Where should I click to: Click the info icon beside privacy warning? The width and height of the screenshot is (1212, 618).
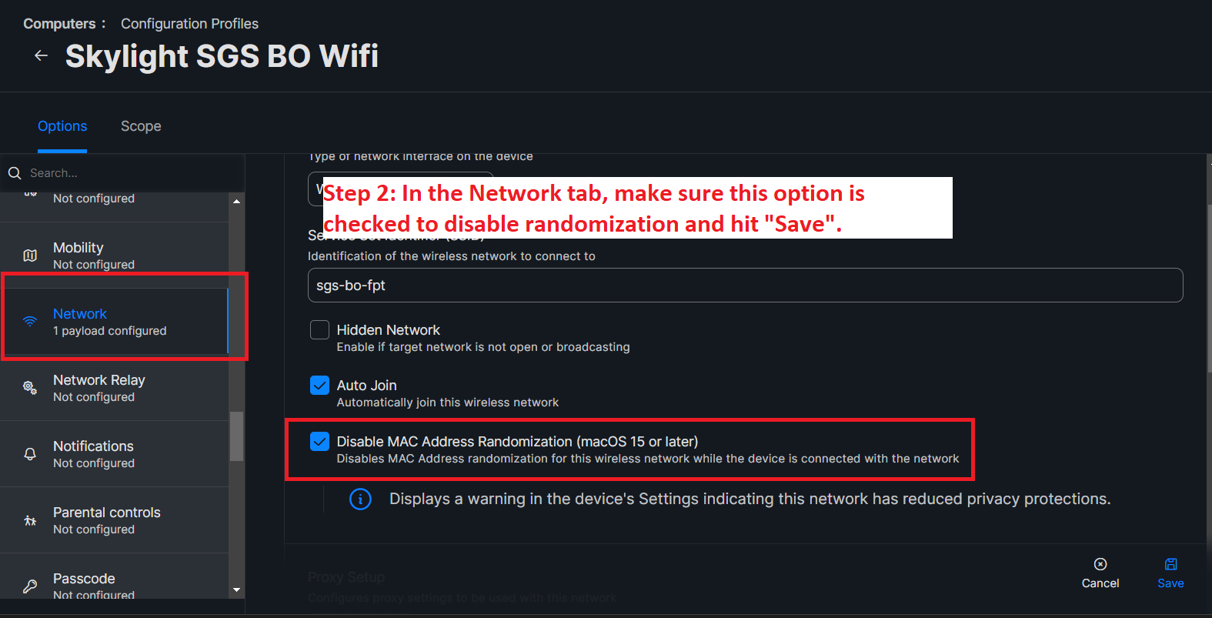tap(360, 499)
